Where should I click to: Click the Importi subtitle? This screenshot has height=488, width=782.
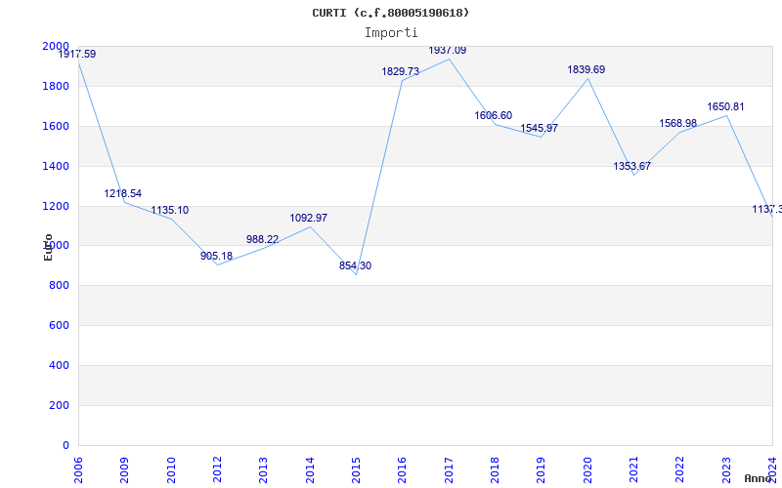[391, 33]
